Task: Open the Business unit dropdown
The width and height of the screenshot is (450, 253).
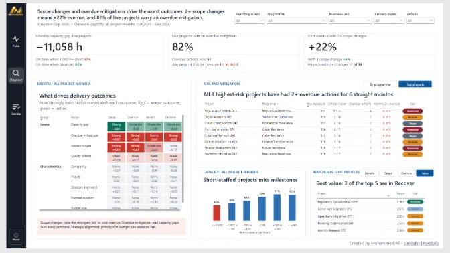Action: coord(350,21)
